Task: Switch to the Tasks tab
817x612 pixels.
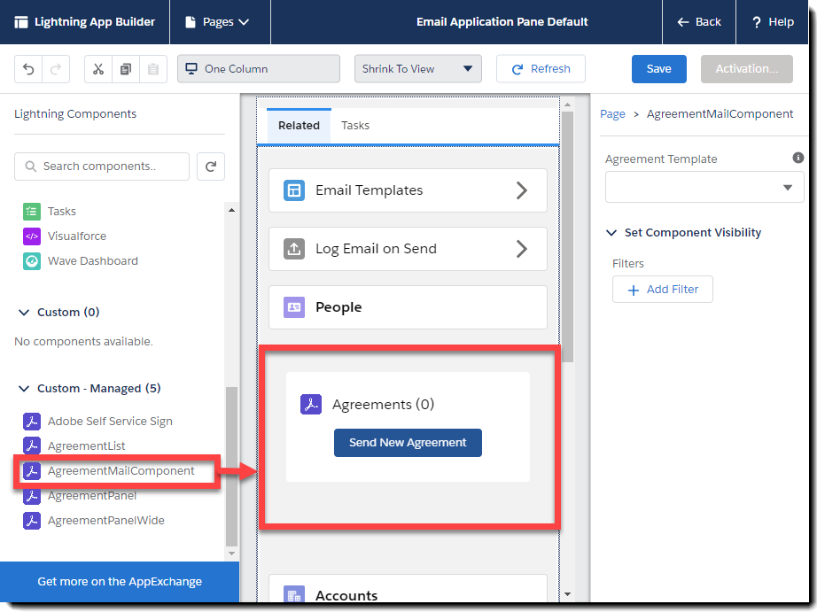Action: 354,125
